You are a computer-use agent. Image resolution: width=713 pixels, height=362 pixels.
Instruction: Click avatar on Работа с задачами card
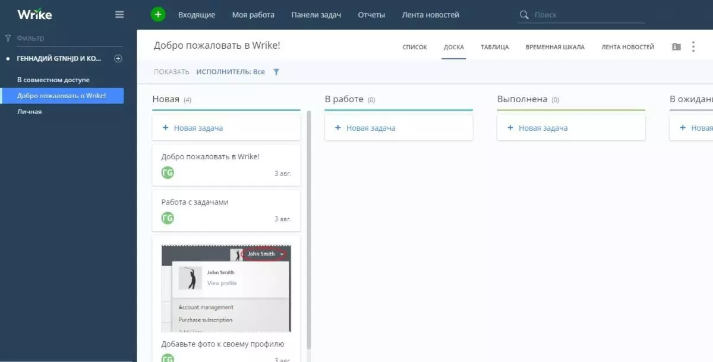[168, 218]
